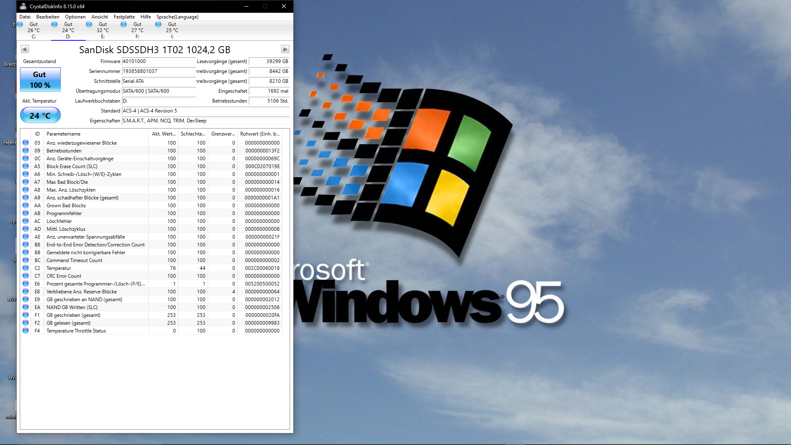Open the Datei menu
The image size is (791, 445).
(25, 17)
